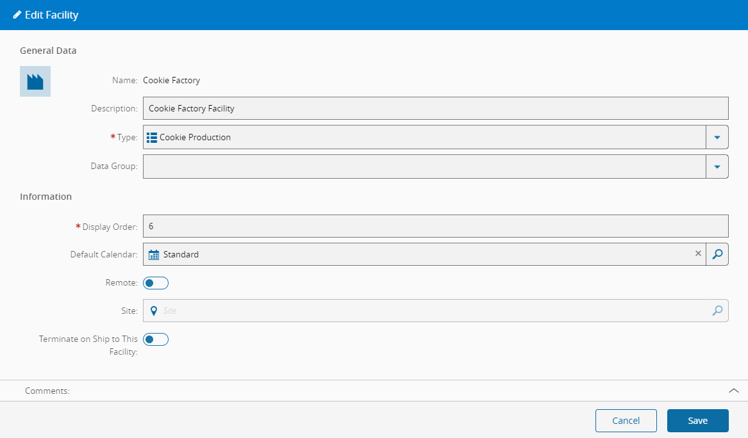Click into the Description field
The height and width of the screenshot is (438, 748).
(x=436, y=108)
